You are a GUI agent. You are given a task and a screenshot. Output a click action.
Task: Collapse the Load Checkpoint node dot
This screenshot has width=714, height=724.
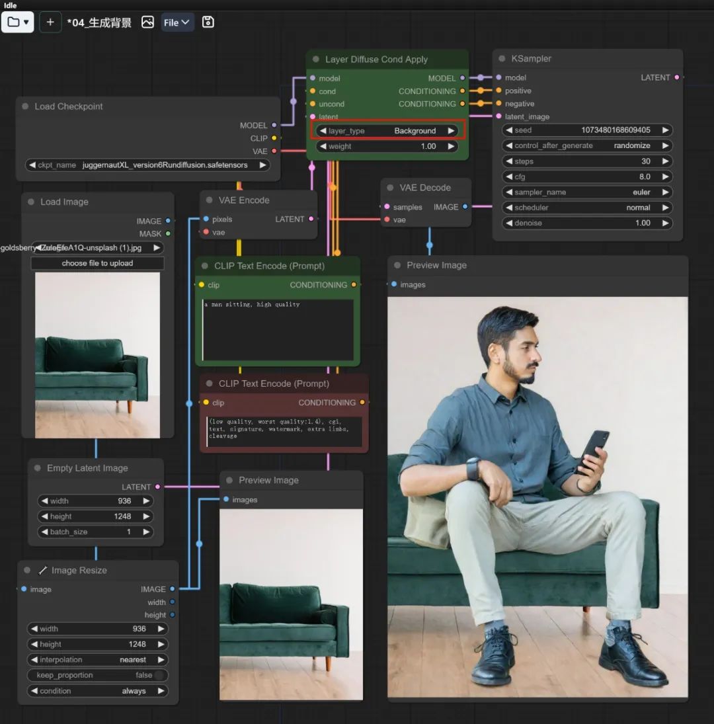click(x=25, y=106)
